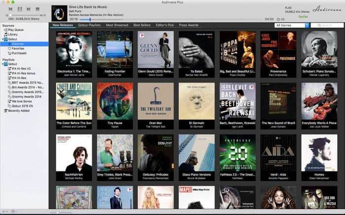Click the Library music note icon
This screenshot has height=215, width=345.
(6, 34)
